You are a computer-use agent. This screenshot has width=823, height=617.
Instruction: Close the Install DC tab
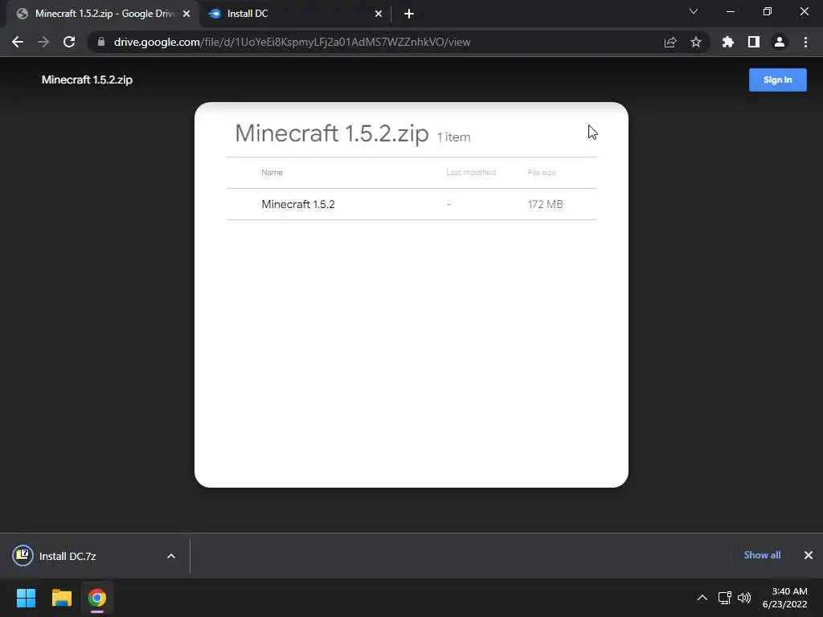[379, 14]
